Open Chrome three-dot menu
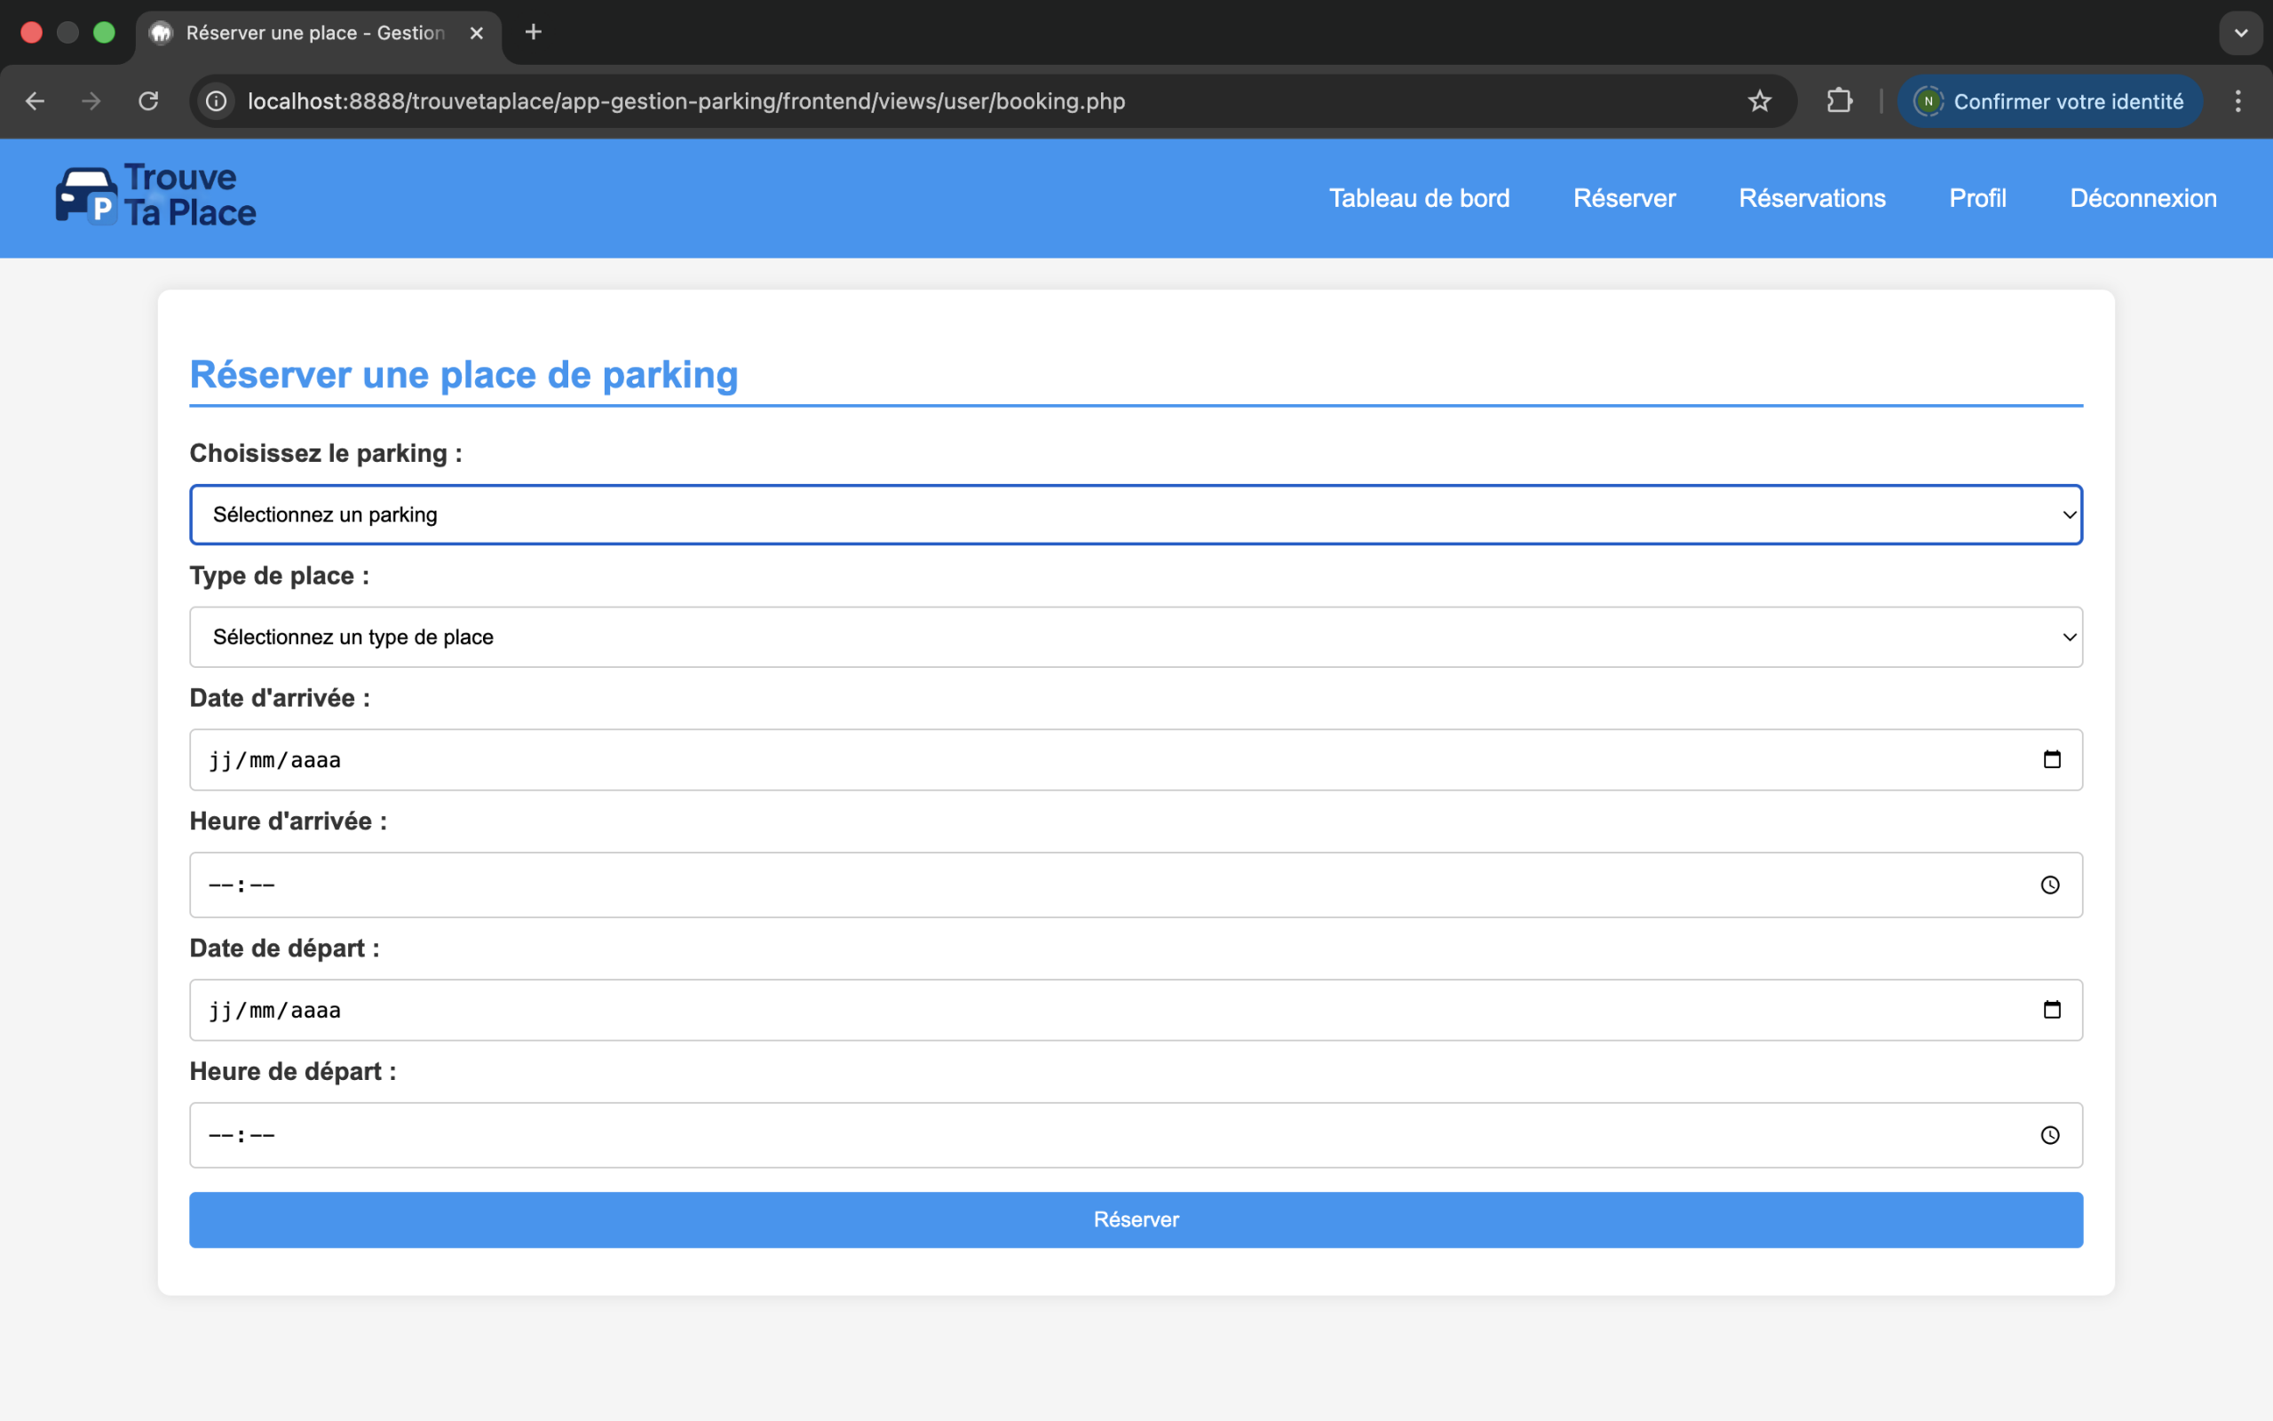This screenshot has height=1421, width=2273. (2237, 101)
